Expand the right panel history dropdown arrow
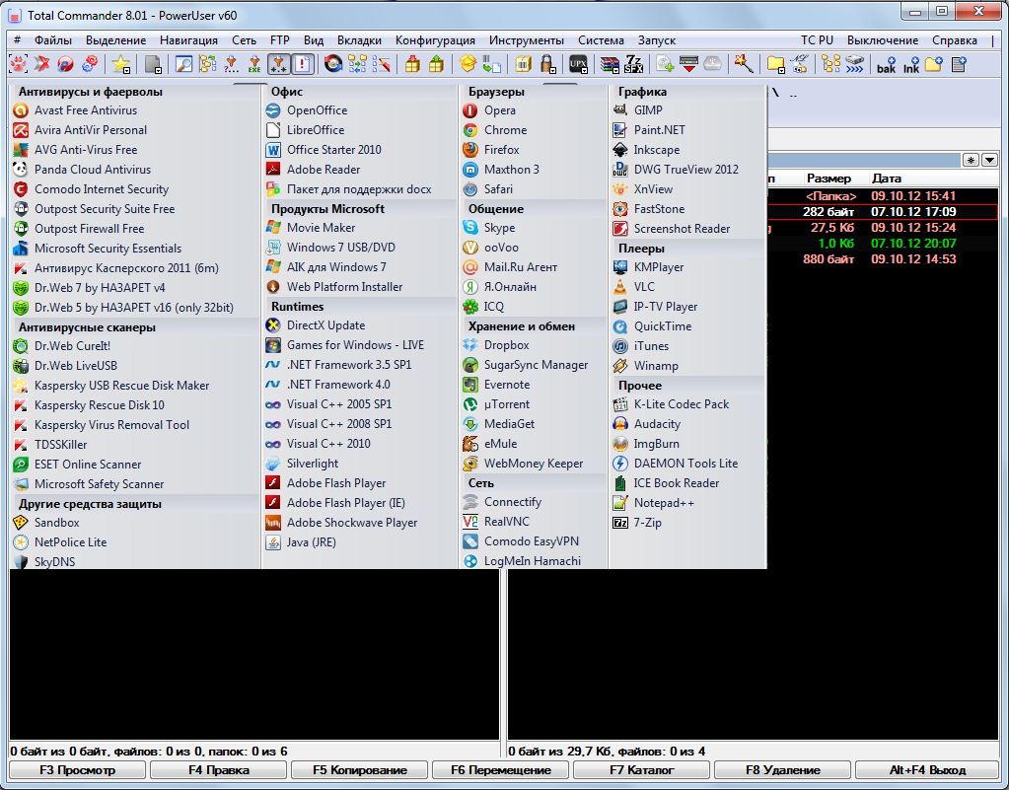Viewport: 1009px width, 790px height. point(989,160)
